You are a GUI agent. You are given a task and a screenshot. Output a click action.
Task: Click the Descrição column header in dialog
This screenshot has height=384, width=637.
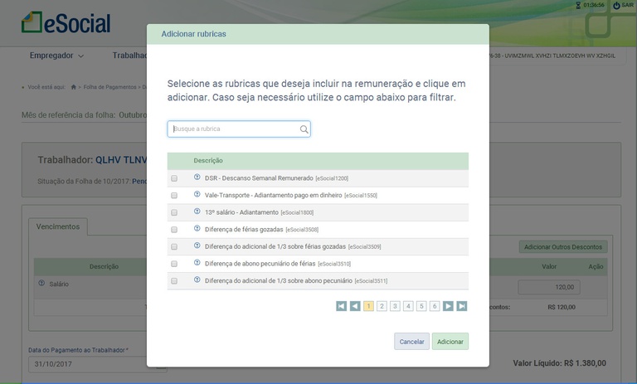click(208, 161)
